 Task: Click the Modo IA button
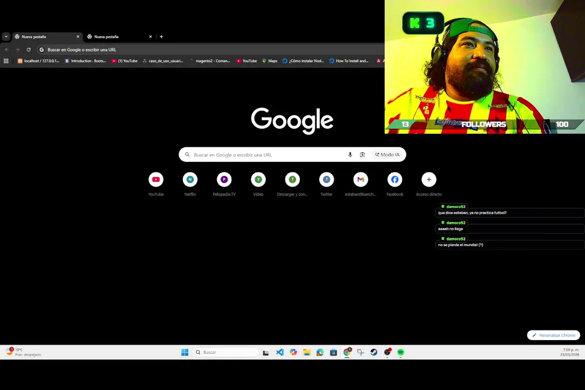387,154
